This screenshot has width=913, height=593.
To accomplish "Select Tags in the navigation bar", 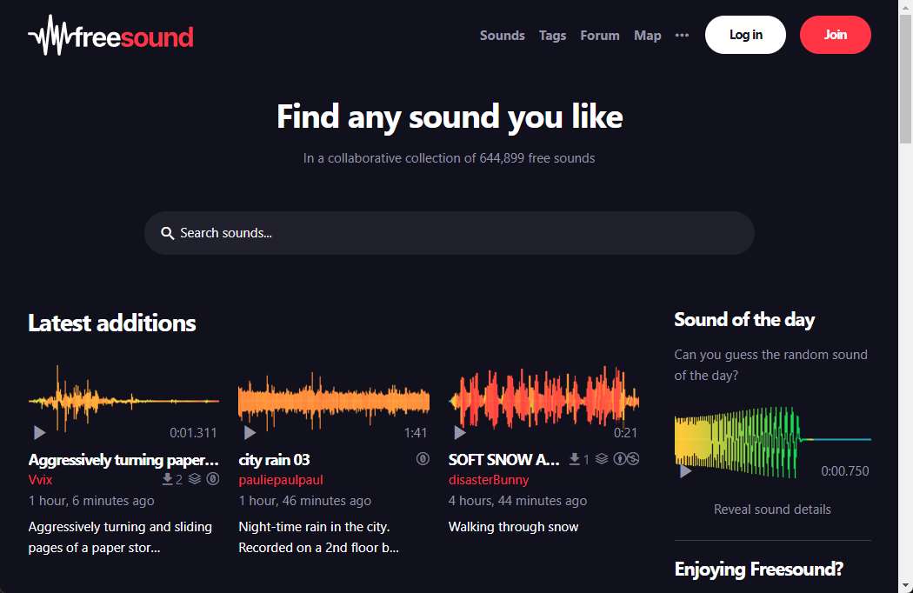I will [552, 36].
